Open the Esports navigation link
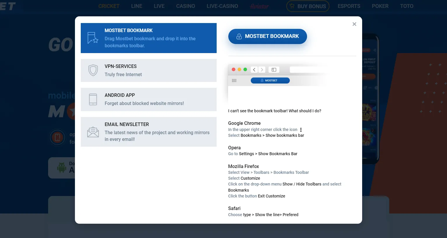 [x=349, y=6]
